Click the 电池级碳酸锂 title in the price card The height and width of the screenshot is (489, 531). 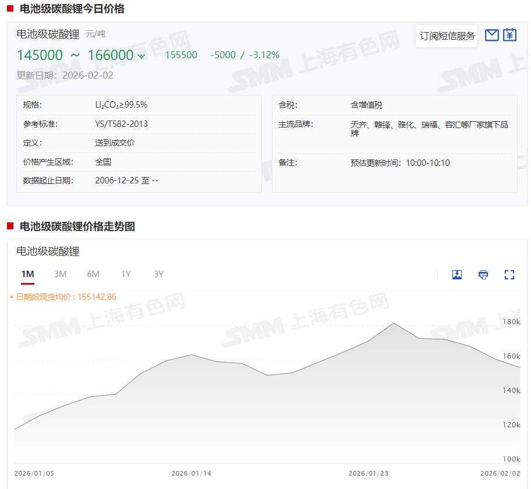pos(48,34)
